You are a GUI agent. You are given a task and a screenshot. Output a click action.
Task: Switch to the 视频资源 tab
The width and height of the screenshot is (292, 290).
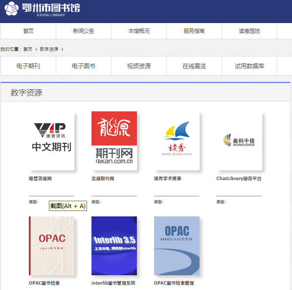[139, 66]
